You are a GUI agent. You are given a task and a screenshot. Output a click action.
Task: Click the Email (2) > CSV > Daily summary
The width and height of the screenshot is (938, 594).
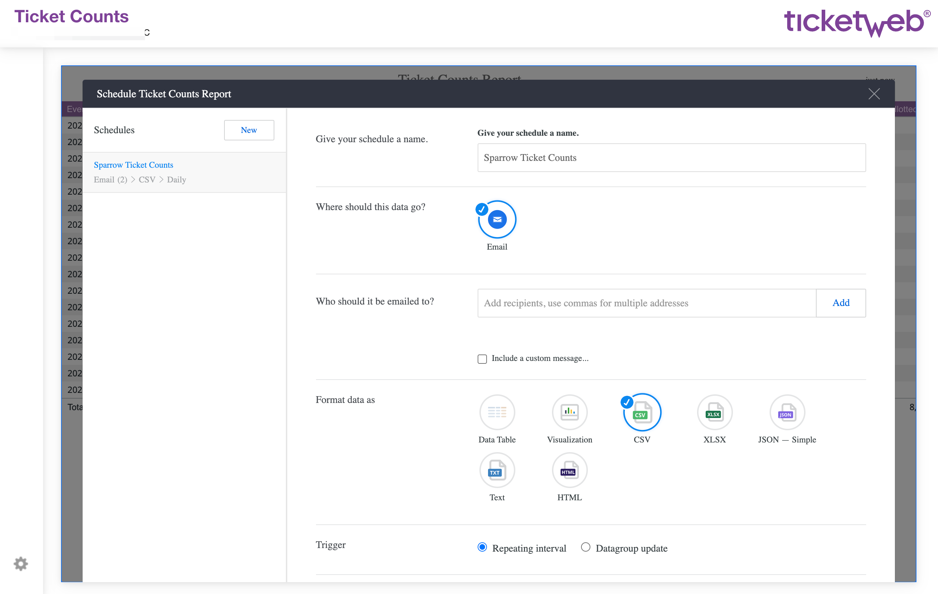[140, 180]
